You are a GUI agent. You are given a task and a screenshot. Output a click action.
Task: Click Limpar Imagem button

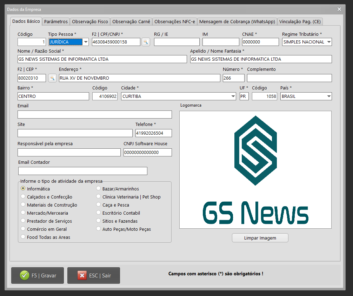click(260, 238)
